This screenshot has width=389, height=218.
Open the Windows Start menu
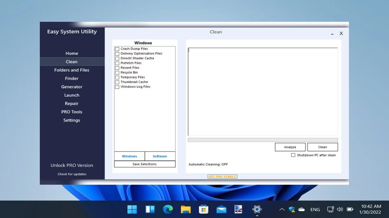(x=132, y=209)
